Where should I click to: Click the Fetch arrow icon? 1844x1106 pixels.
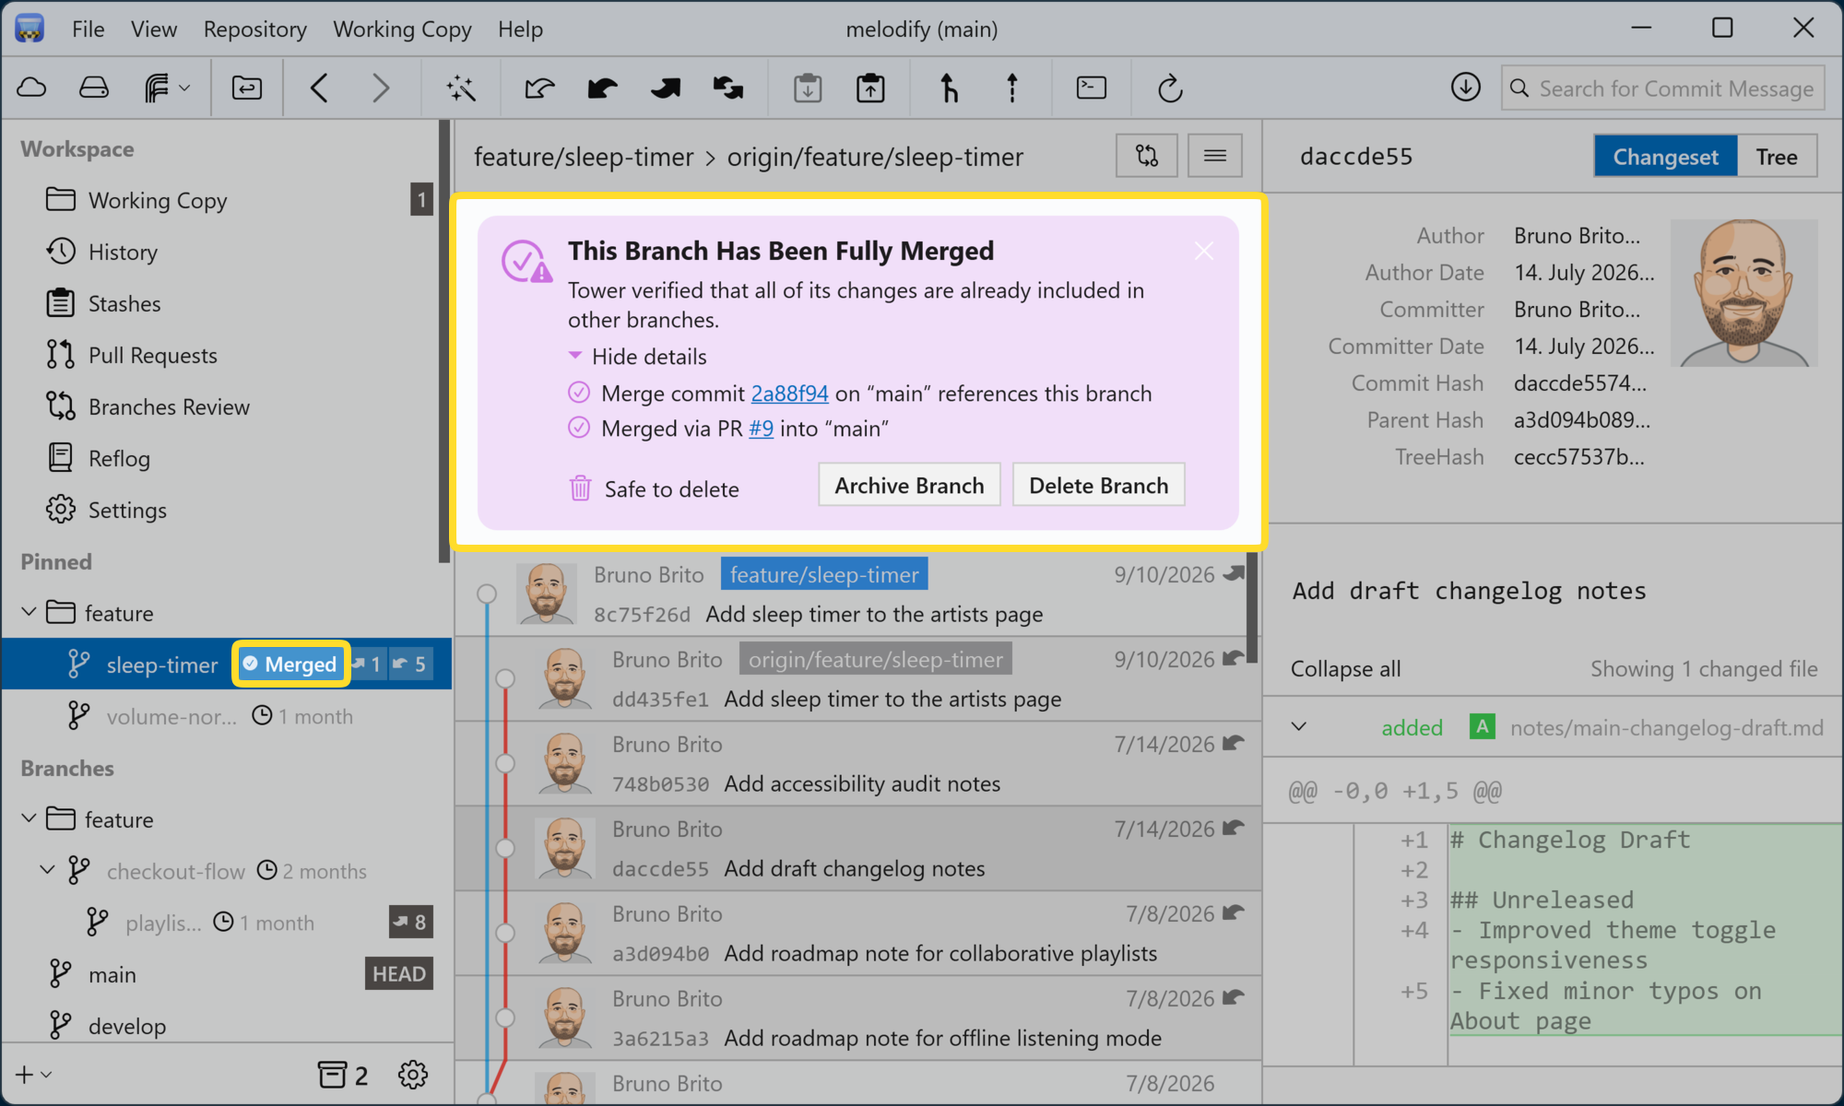539,88
